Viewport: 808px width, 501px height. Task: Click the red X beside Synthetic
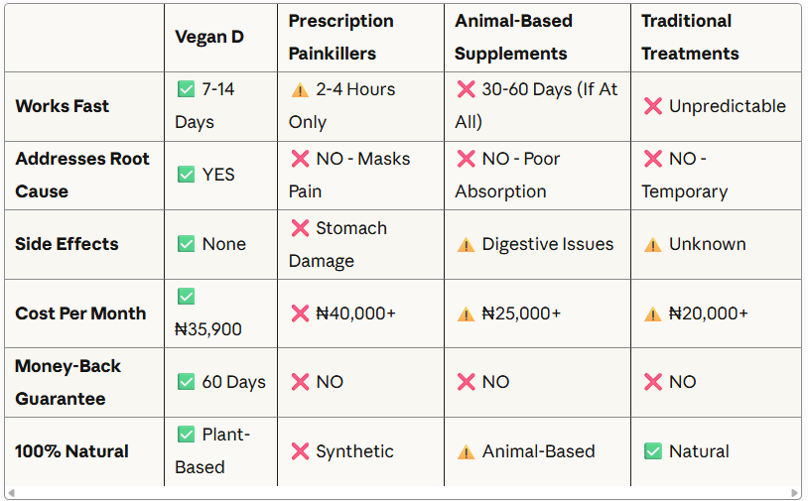click(300, 451)
